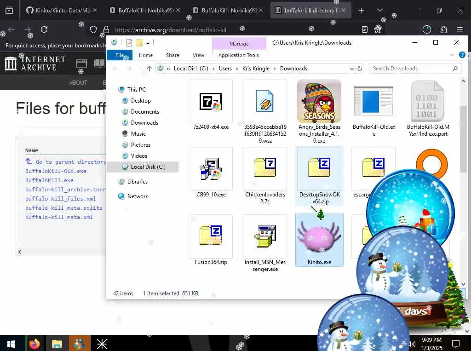Open the Share ribbon tab

[172, 55]
